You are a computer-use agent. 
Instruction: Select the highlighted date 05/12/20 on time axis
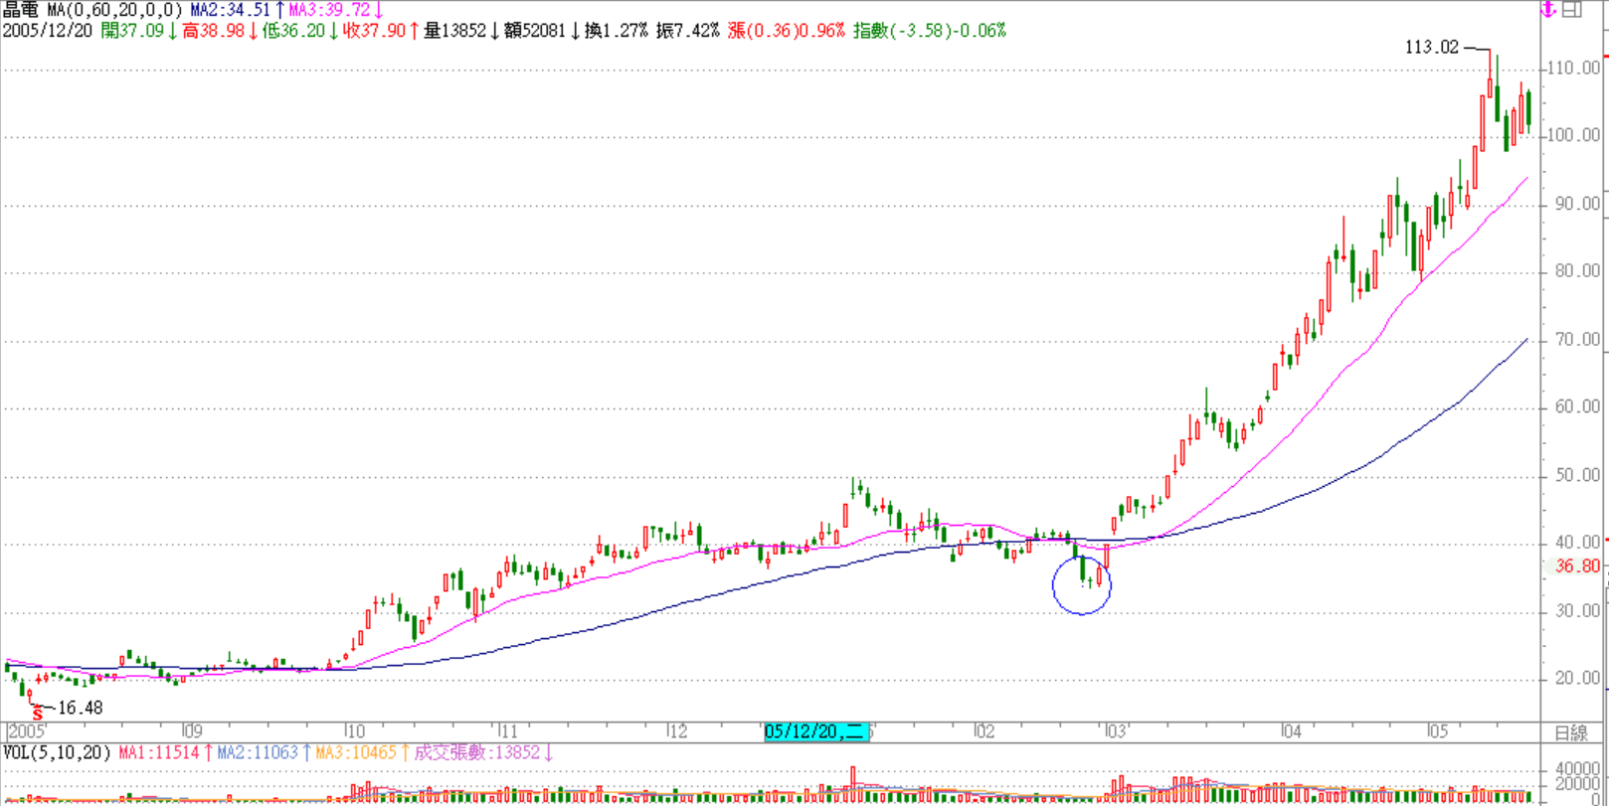pyautogui.click(x=816, y=732)
